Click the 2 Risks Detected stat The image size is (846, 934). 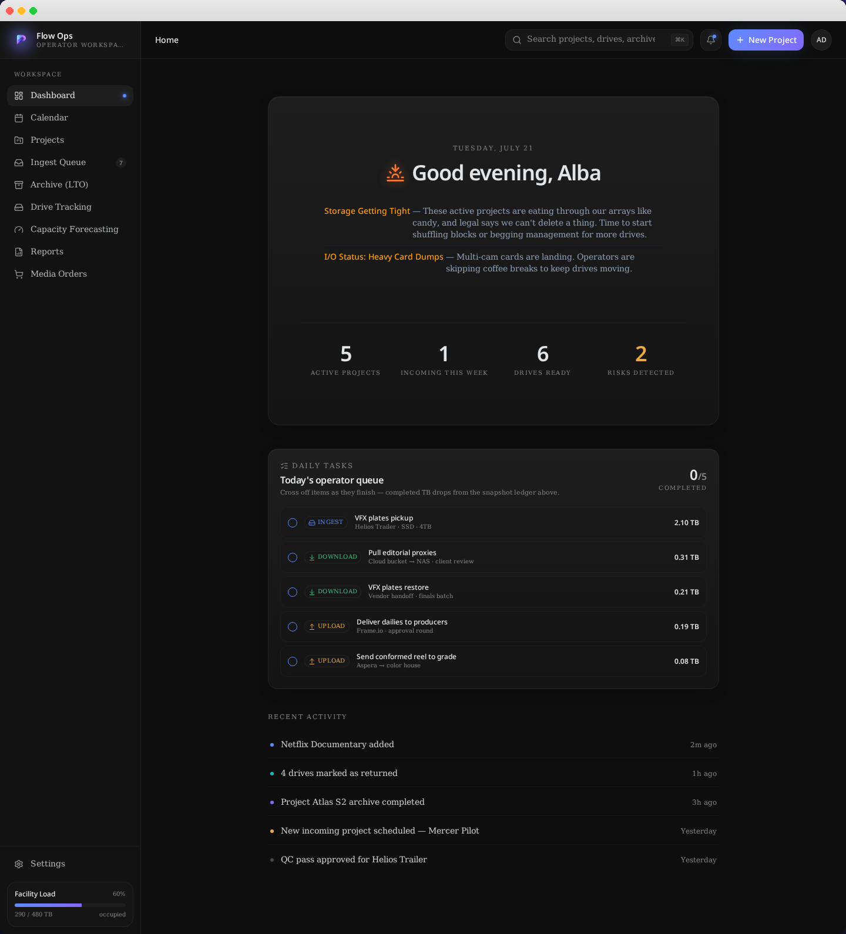641,360
